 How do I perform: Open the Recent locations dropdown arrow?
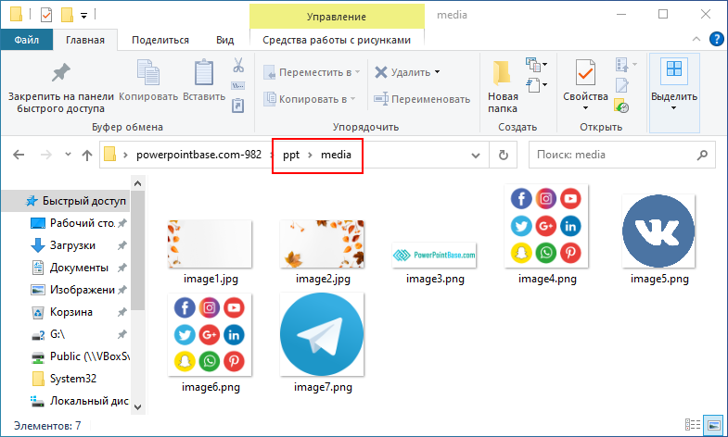pyautogui.click(x=69, y=155)
